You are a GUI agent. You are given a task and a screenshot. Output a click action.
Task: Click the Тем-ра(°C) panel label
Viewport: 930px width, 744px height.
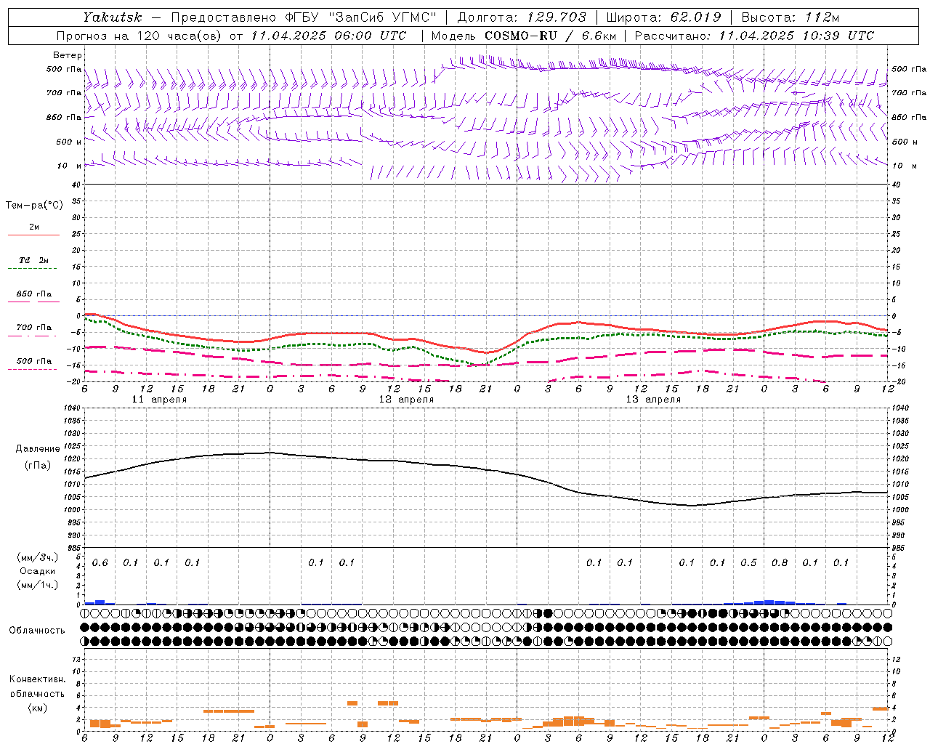(34, 206)
